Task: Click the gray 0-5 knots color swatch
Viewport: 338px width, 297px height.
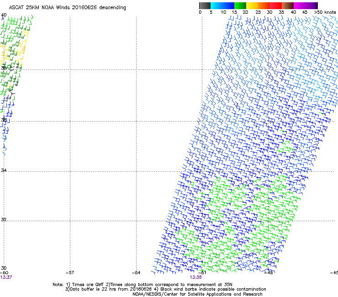Action: point(205,5)
